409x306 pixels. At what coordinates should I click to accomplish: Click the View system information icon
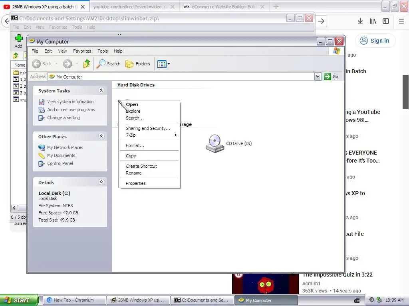[42, 102]
